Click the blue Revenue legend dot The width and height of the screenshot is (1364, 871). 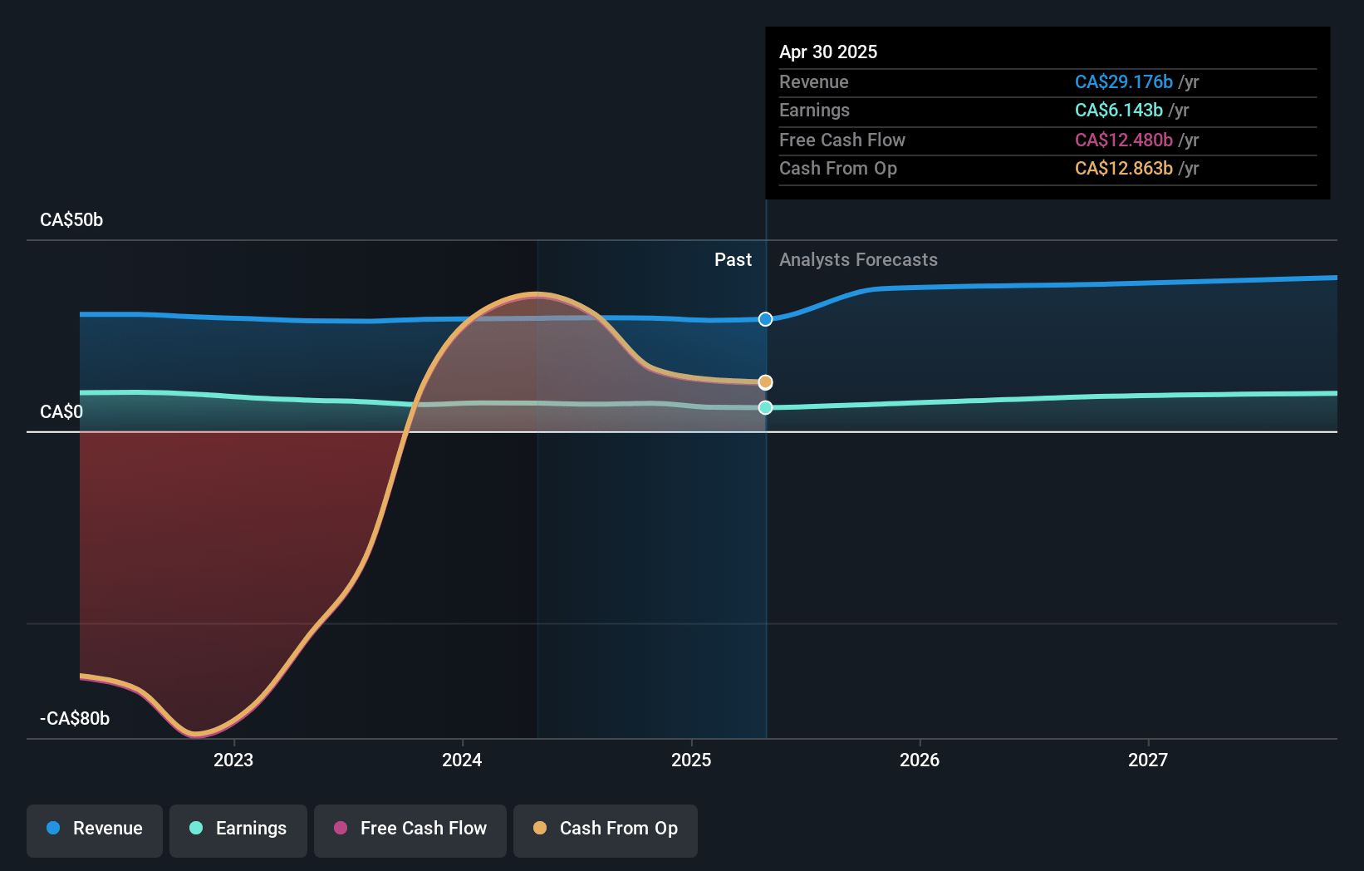coord(53,828)
